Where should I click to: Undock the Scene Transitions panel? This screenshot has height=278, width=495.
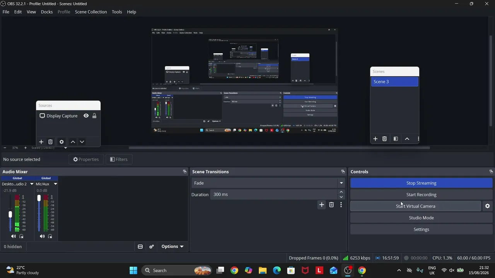click(343, 171)
